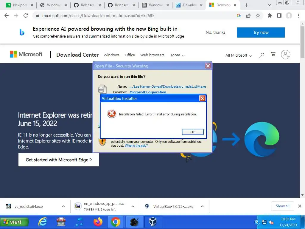The height and width of the screenshot is (229, 305).
Task: Click the VirtualBox cube taskbar button
Action: click(x=153, y=222)
